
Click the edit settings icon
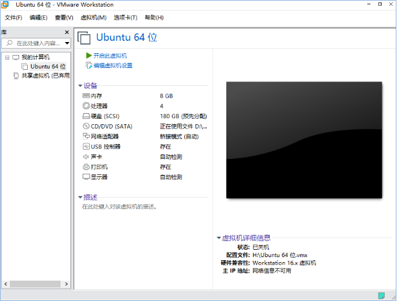point(89,66)
